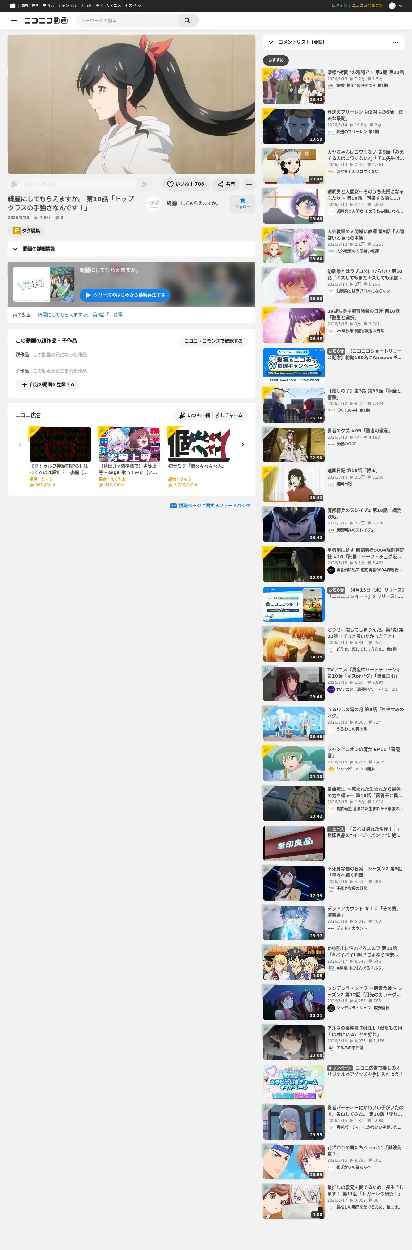Image resolution: width=412 pixels, height=1250 pixels.
Task: Open ニコニコショート release announcement thumbnail
Action: [294, 605]
